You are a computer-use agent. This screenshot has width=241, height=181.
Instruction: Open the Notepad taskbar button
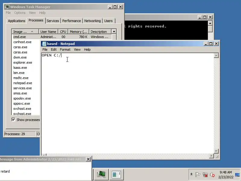coord(116,175)
